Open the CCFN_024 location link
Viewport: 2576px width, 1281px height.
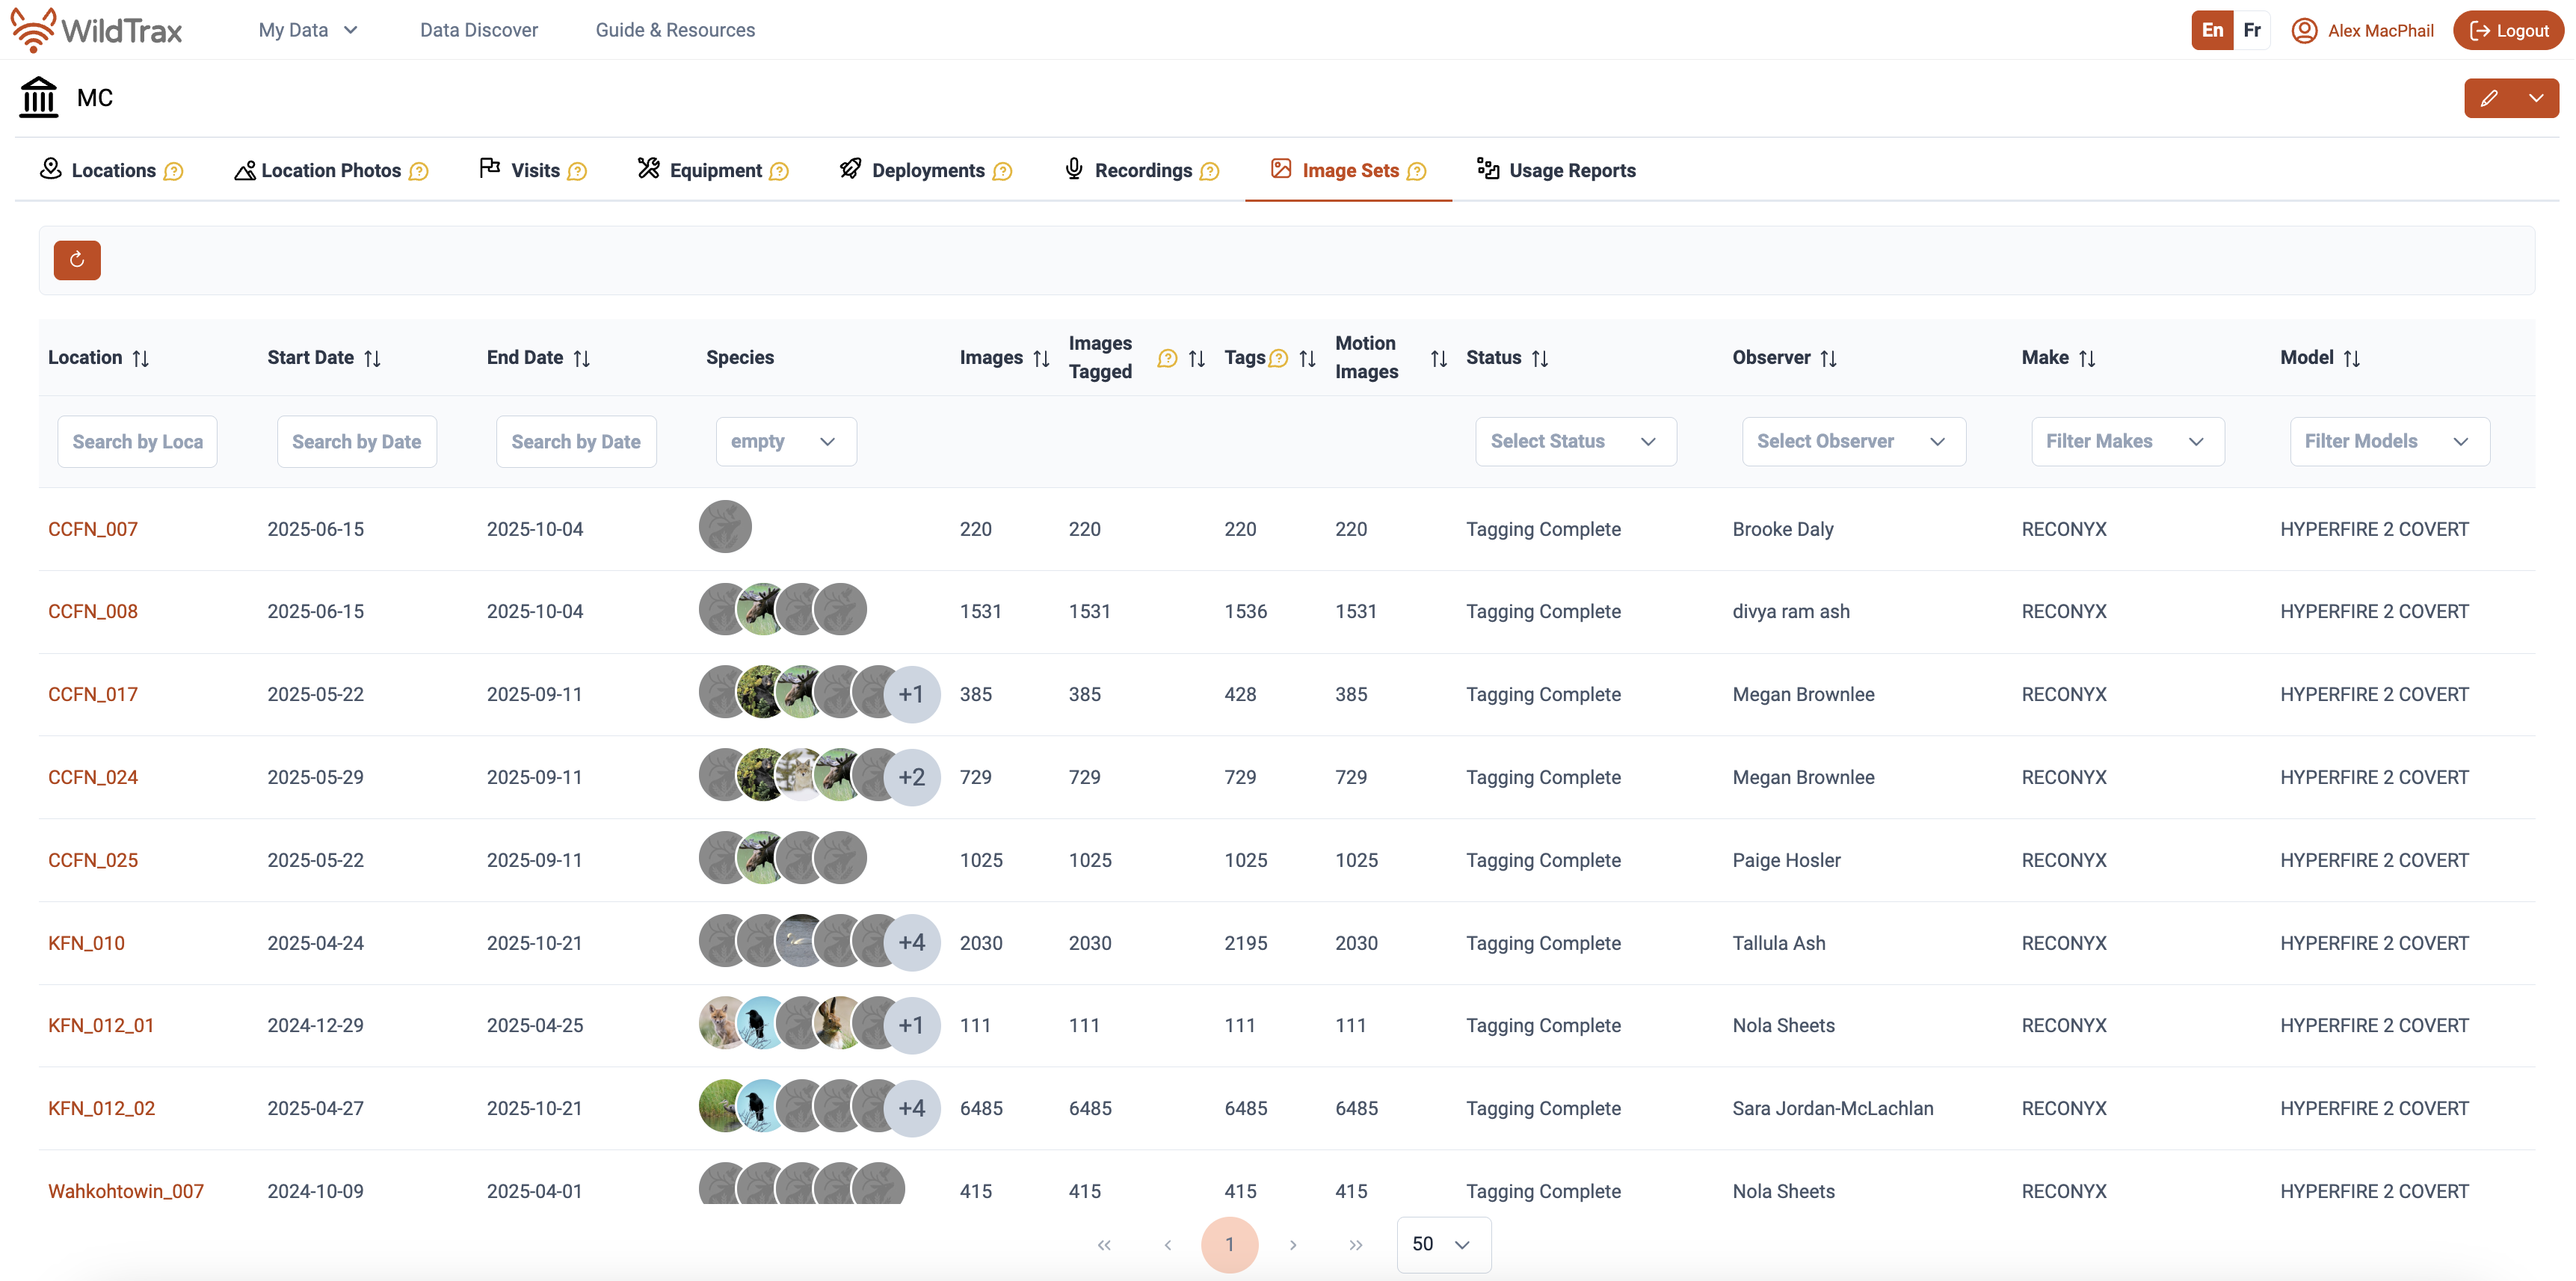(93, 777)
